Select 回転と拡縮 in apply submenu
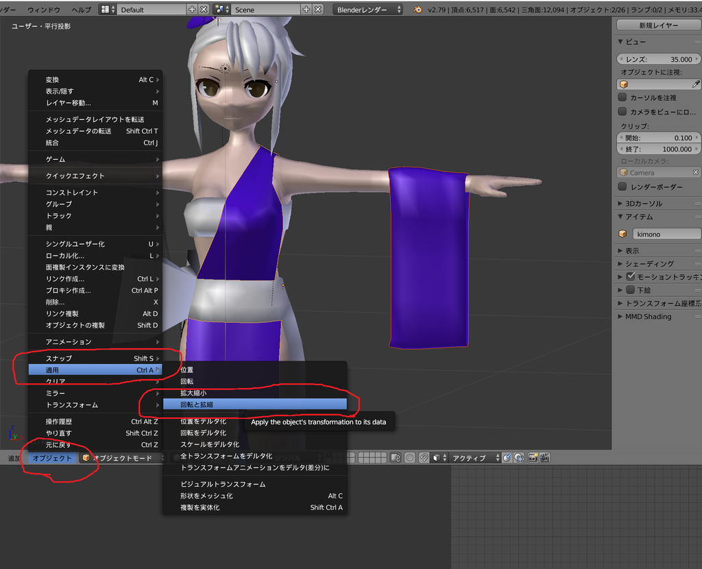 [x=255, y=404]
